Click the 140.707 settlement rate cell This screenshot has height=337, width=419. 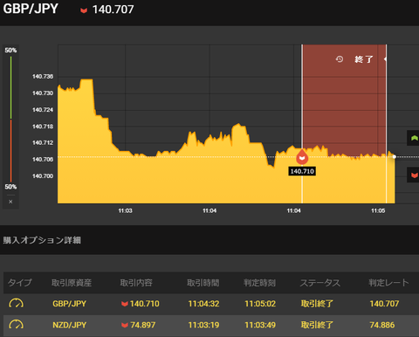point(384,304)
